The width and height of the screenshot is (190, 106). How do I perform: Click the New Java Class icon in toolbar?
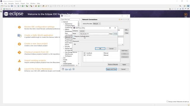pyautogui.click(x=39, y=6)
